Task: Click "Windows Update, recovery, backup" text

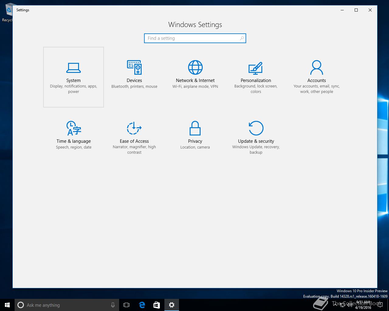Action: pos(256,150)
